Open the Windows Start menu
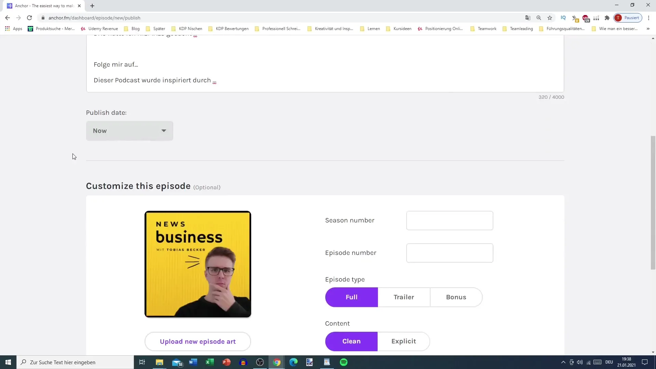 click(x=8, y=362)
